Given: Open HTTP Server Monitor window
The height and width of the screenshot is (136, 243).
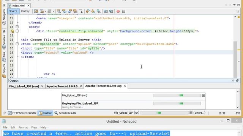Looking at the screenshot, I should point(22,113).
